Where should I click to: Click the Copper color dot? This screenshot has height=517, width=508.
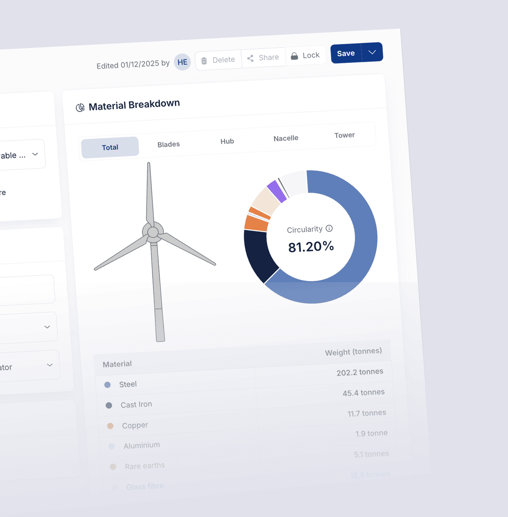click(110, 426)
